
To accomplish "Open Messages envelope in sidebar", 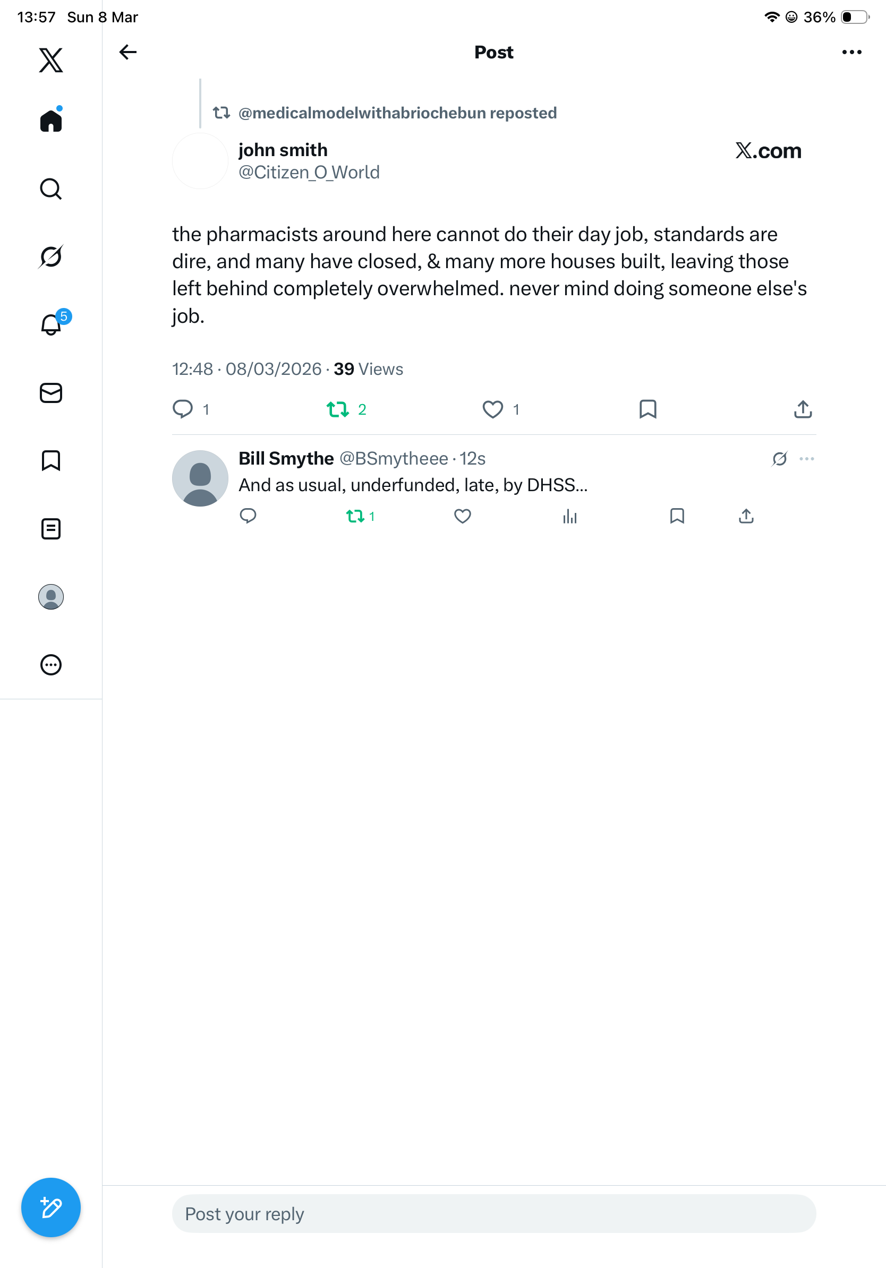I will click(51, 392).
